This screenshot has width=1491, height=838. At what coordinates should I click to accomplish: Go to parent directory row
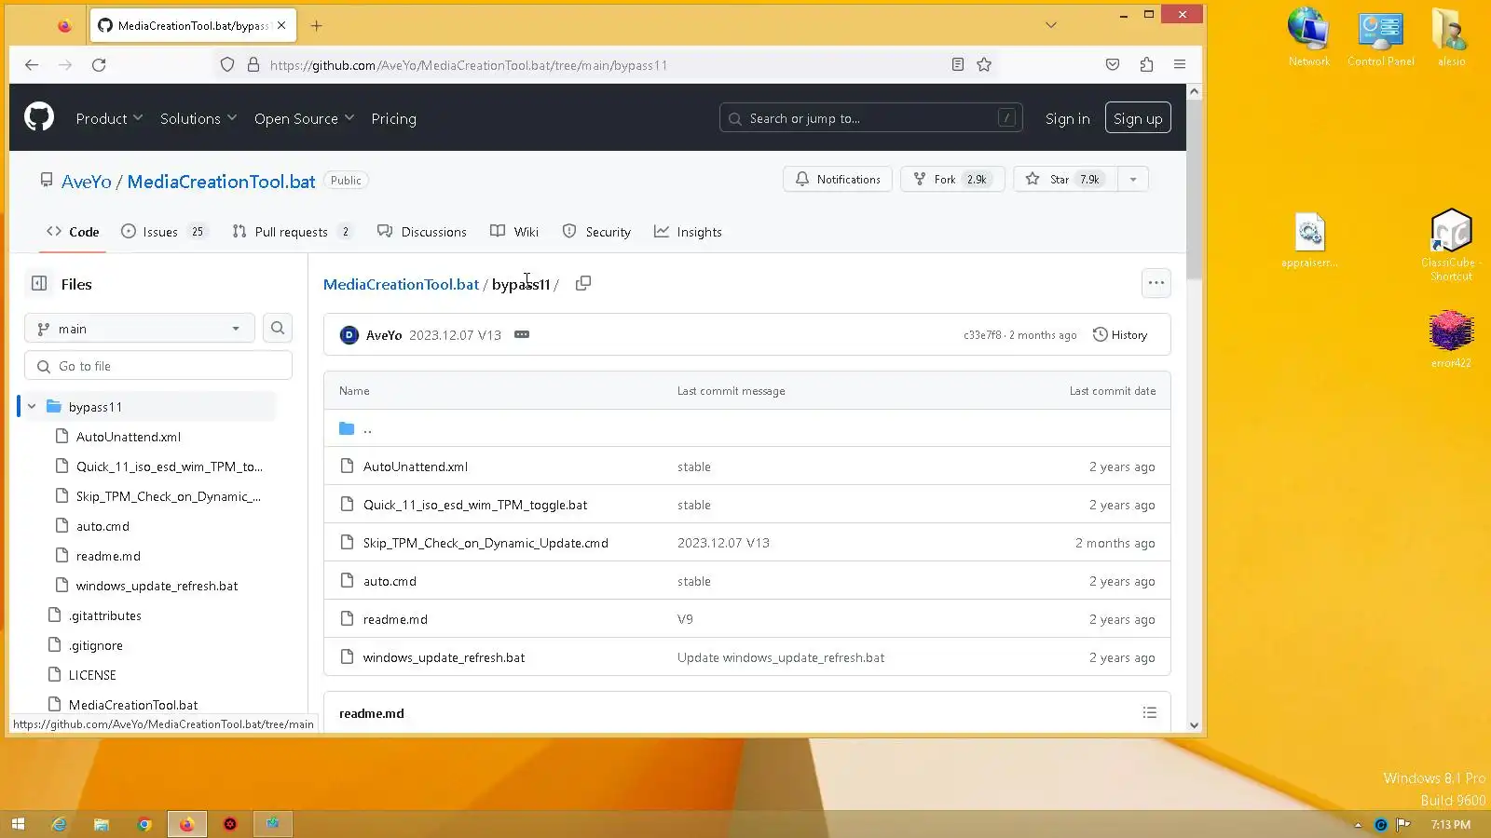[x=747, y=428]
